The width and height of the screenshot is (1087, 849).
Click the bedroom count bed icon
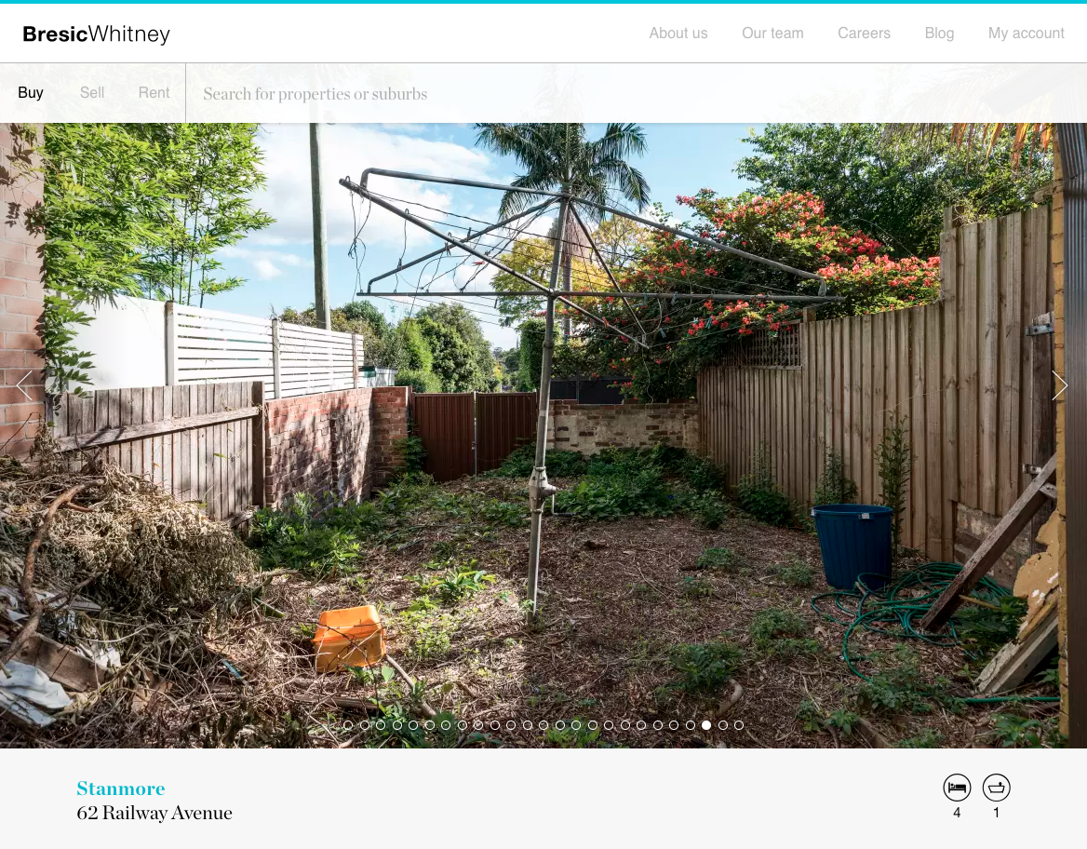click(x=957, y=788)
